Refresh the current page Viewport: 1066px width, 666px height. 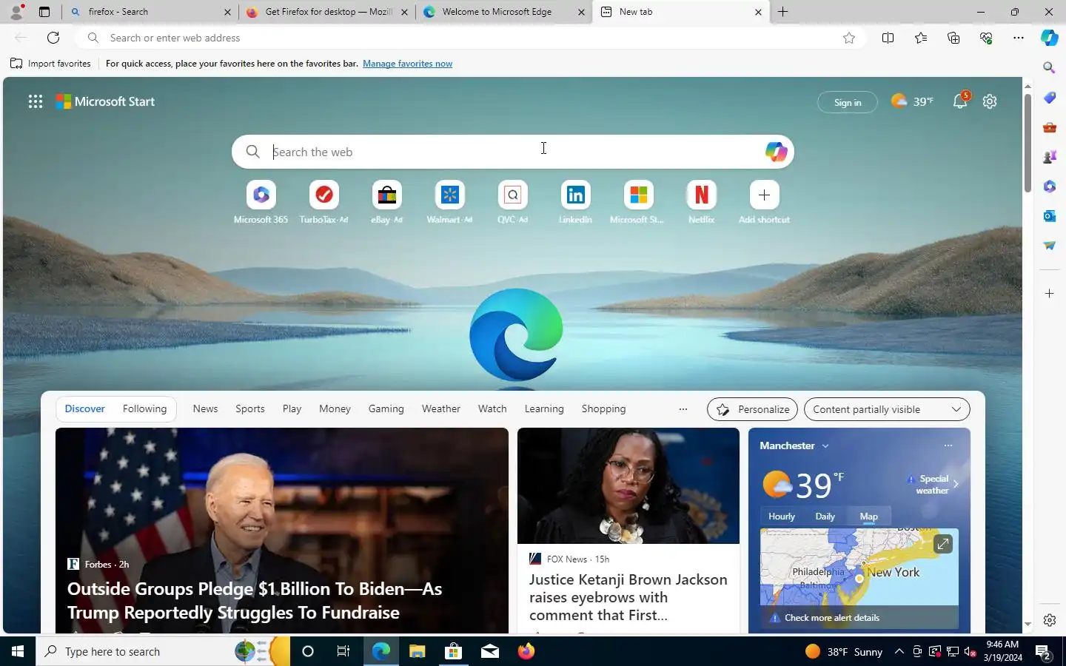[x=53, y=38]
